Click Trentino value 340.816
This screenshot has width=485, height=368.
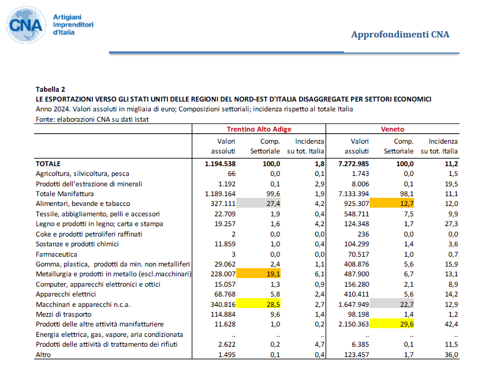pos(223,305)
